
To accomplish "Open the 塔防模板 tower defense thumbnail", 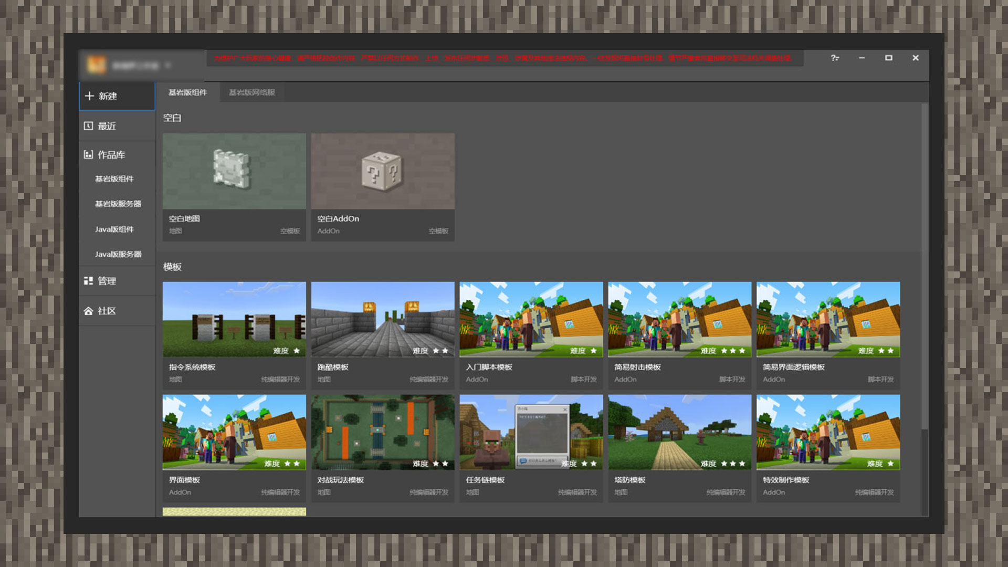I will [680, 432].
